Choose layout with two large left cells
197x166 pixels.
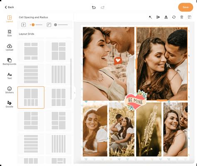59,51
